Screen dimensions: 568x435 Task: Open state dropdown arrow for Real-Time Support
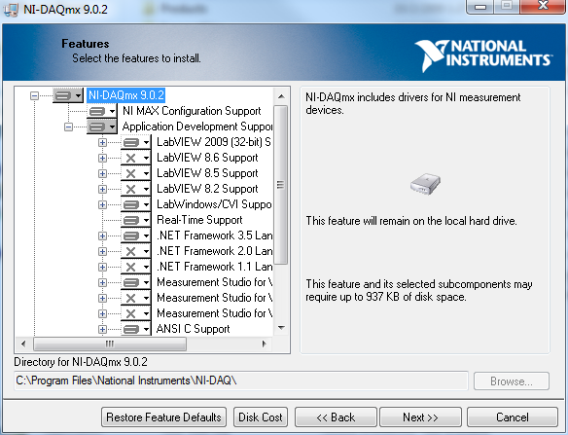pyautogui.click(x=146, y=220)
